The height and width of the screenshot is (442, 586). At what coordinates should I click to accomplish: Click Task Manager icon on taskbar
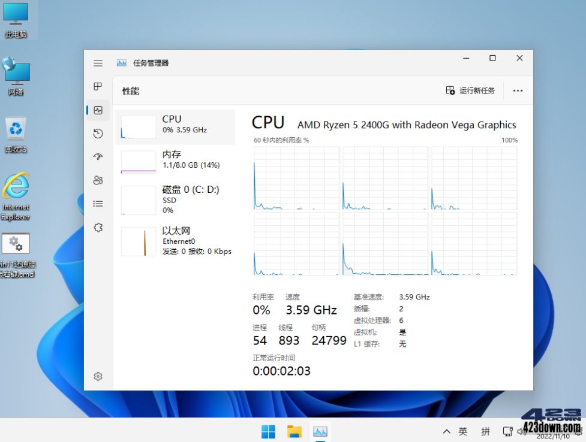[320, 432]
